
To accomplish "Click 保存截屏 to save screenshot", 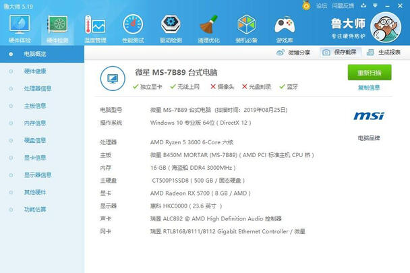I will point(339,52).
